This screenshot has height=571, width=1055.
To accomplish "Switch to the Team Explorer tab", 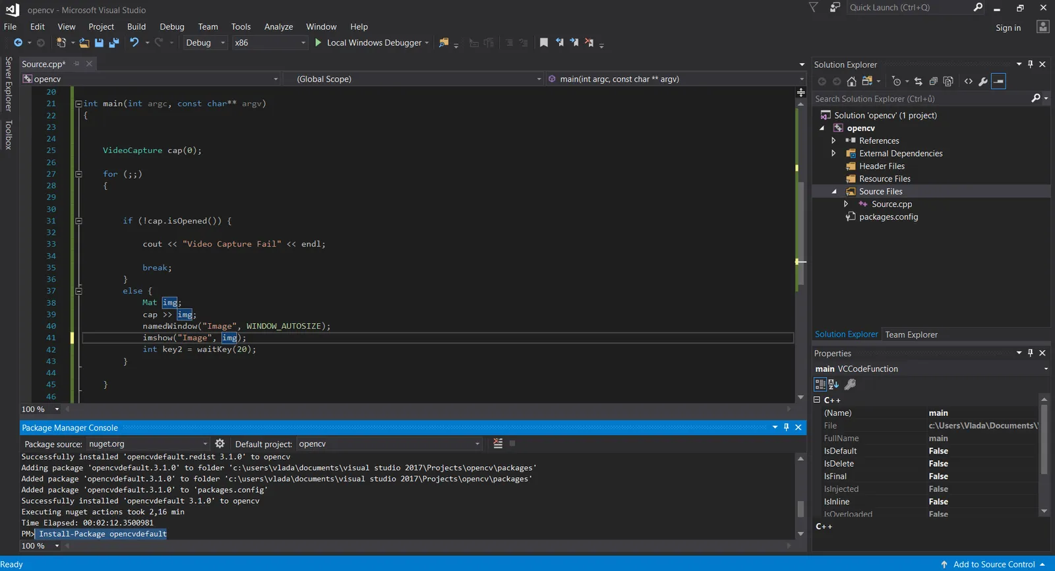I will coord(911,334).
